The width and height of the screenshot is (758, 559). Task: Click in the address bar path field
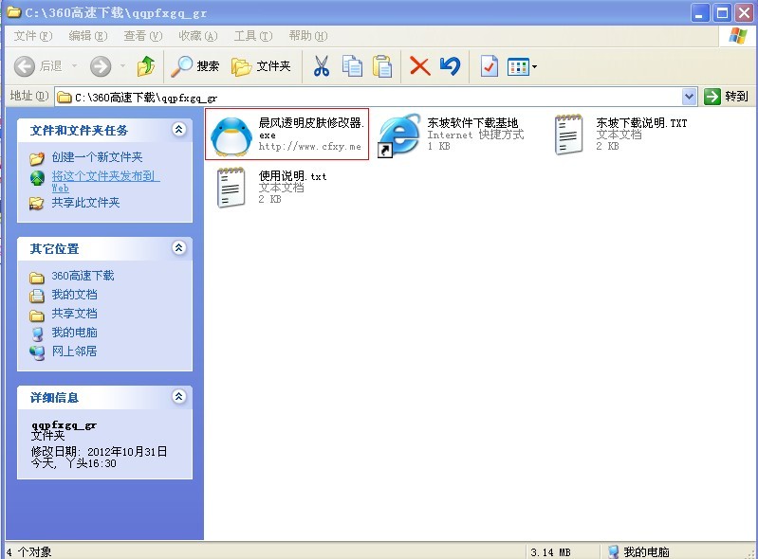367,97
